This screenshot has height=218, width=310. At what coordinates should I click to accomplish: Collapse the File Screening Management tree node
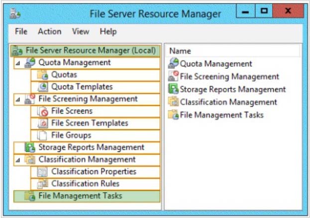point(18,99)
